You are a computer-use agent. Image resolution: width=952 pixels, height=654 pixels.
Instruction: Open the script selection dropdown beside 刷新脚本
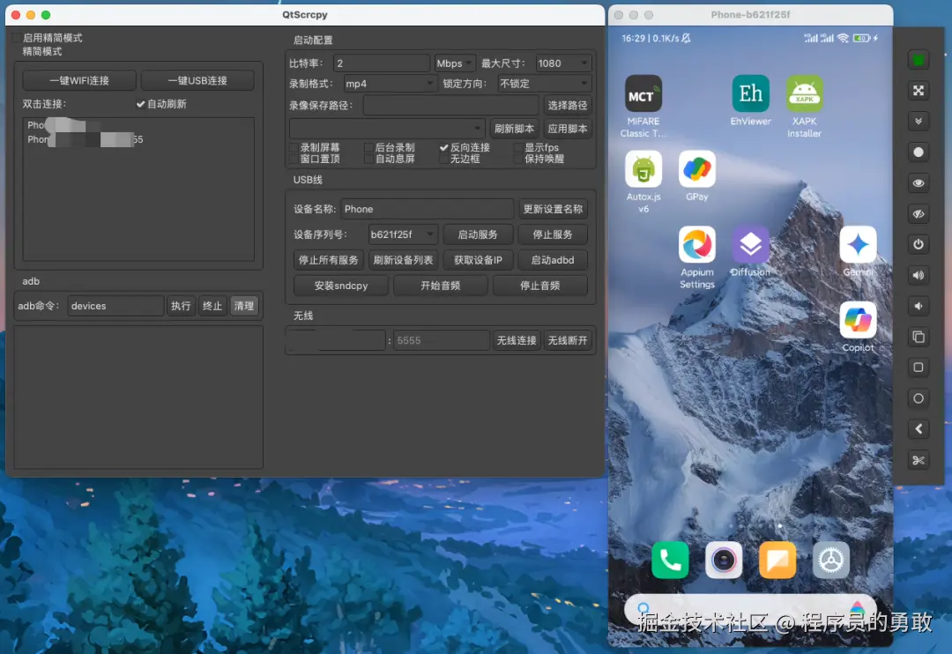(x=387, y=128)
